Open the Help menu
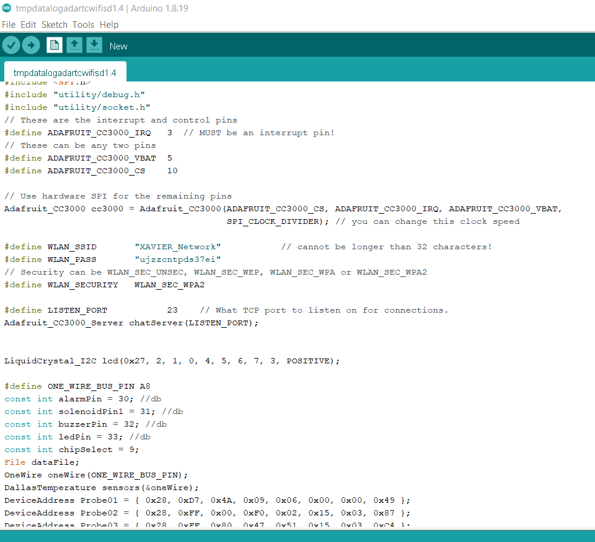Viewport: 595px width, 542px height. point(109,25)
